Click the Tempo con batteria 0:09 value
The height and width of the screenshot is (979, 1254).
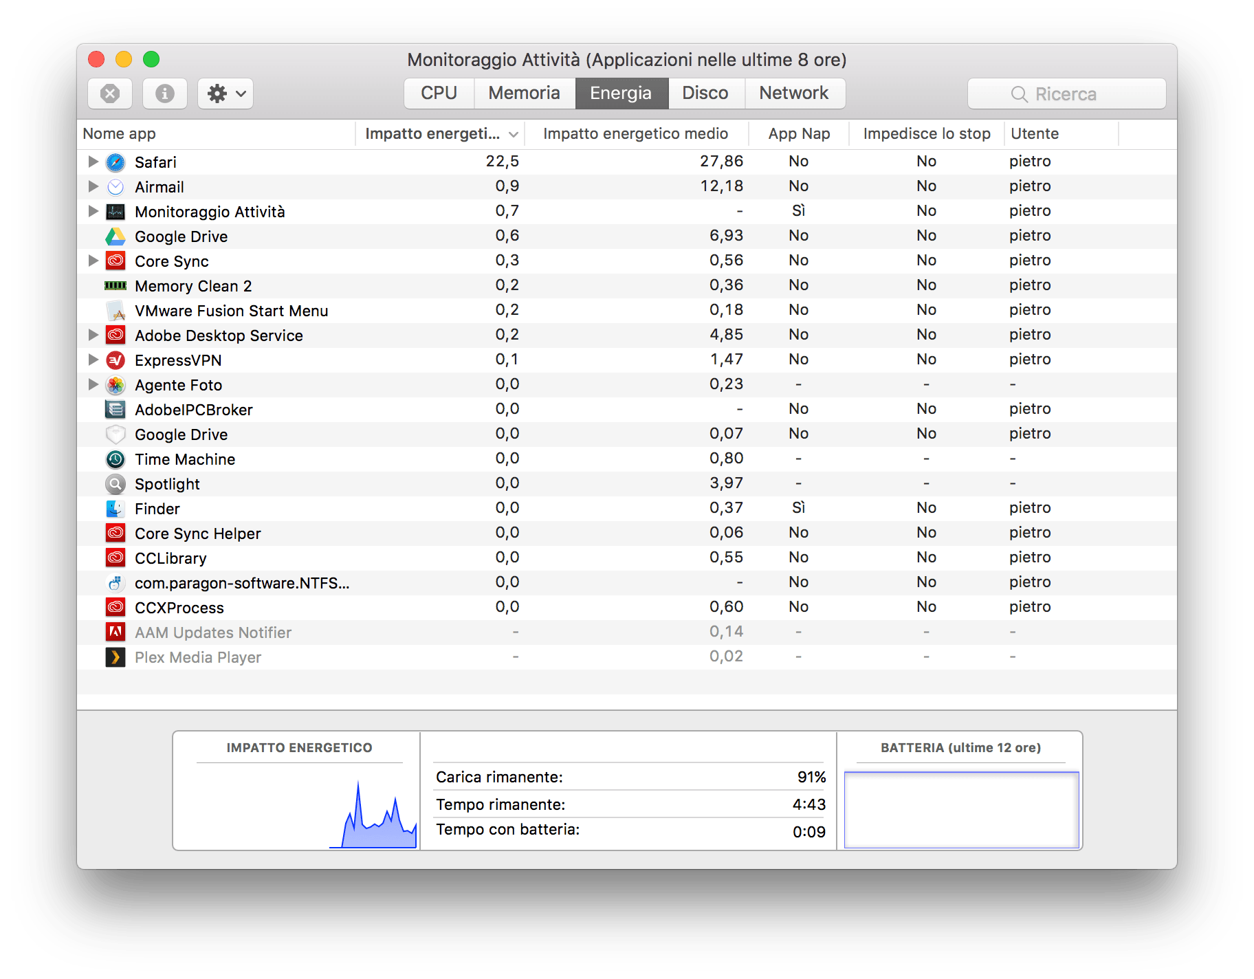[x=809, y=832]
